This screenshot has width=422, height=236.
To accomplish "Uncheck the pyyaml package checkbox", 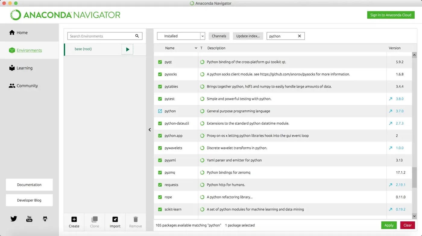I will (x=160, y=160).
